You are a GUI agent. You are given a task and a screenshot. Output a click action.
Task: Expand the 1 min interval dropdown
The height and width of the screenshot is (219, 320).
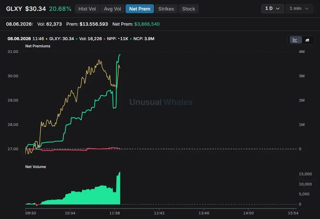click(x=299, y=9)
